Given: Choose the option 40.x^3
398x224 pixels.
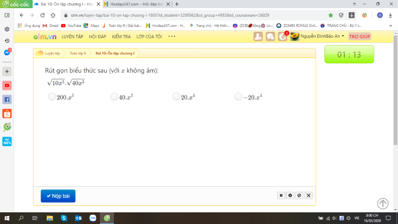Looking at the screenshot, I should (x=114, y=97).
